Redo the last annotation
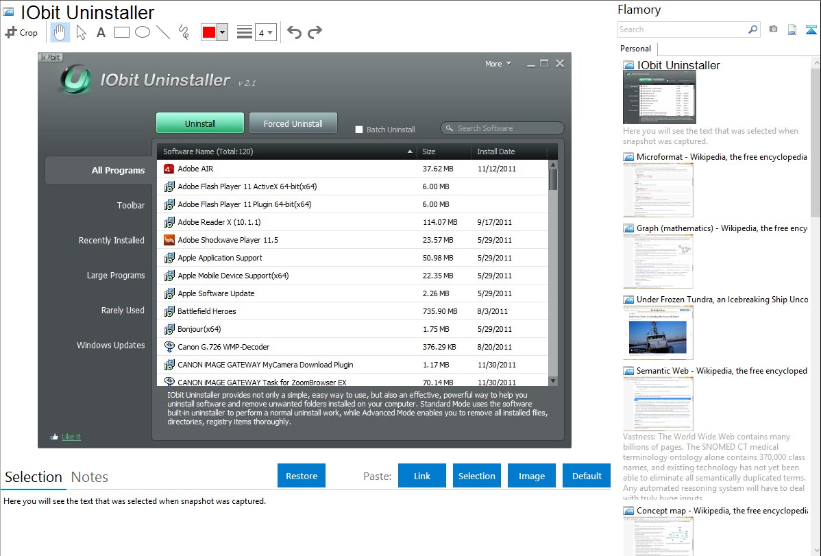This screenshot has width=821, height=556. click(x=315, y=32)
